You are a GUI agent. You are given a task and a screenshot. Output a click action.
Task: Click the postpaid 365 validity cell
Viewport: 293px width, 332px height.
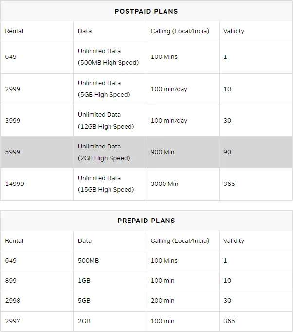coord(256,184)
